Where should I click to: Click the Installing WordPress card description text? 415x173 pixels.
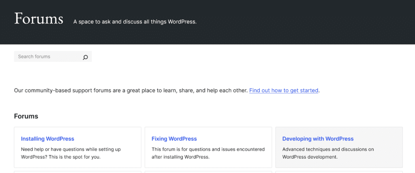(71, 153)
